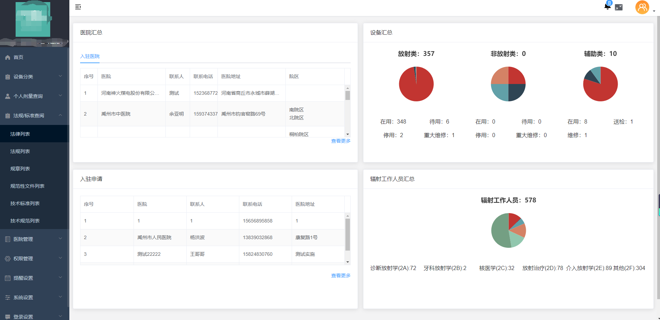Click the 法规/标准查阅 document icon
Viewport: 660px width, 320px height.
[x=8, y=116]
